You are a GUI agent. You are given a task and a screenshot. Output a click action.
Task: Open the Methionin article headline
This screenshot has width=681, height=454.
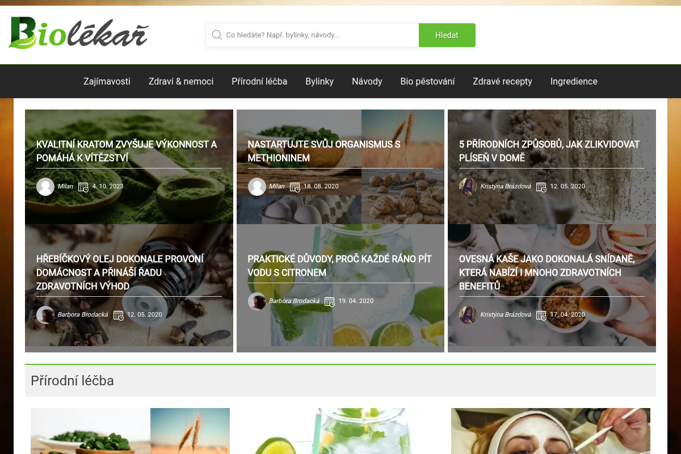[x=324, y=151]
